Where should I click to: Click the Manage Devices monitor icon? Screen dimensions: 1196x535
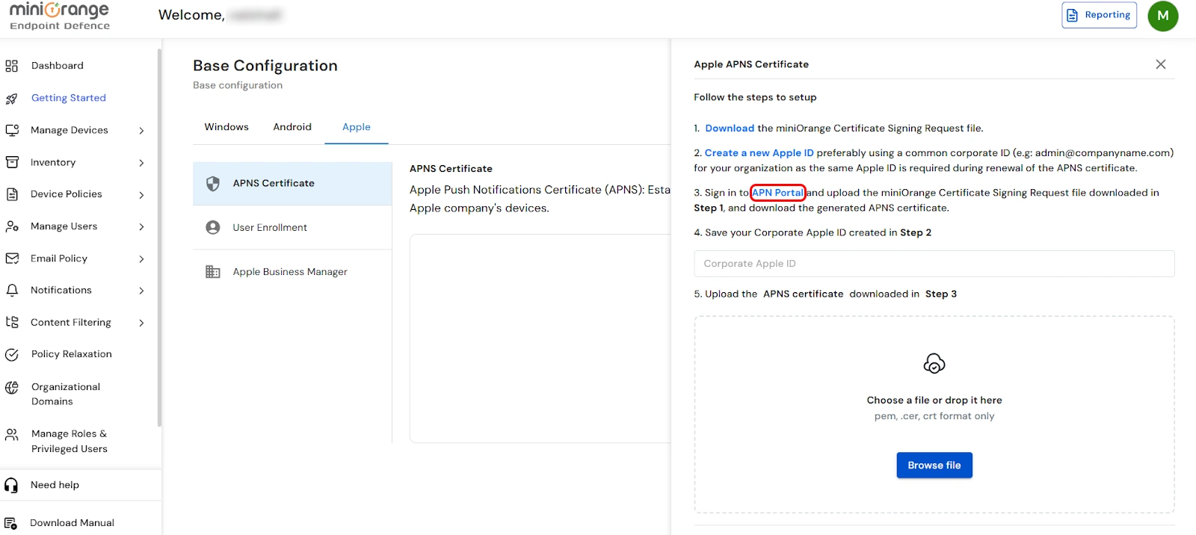pos(12,130)
